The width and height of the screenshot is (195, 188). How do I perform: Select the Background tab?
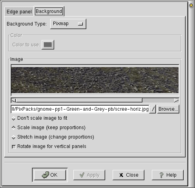[x=49, y=11]
